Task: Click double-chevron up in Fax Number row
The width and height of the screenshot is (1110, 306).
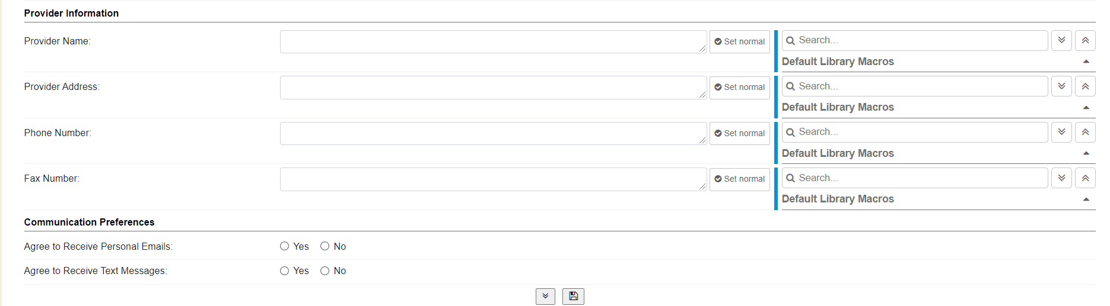Action: click(1085, 178)
